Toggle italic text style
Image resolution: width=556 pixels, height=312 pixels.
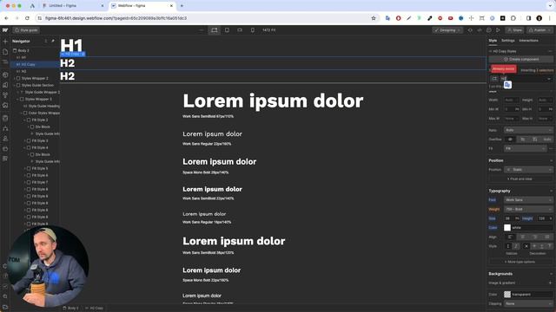coord(516,246)
